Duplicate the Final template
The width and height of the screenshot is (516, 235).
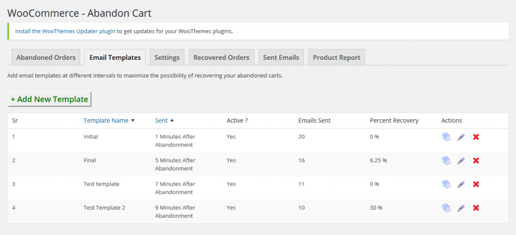(x=446, y=161)
